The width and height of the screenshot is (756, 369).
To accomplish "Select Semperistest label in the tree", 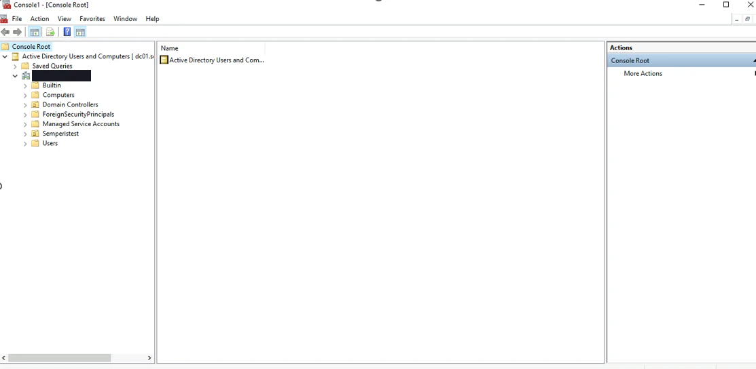I will coord(60,134).
